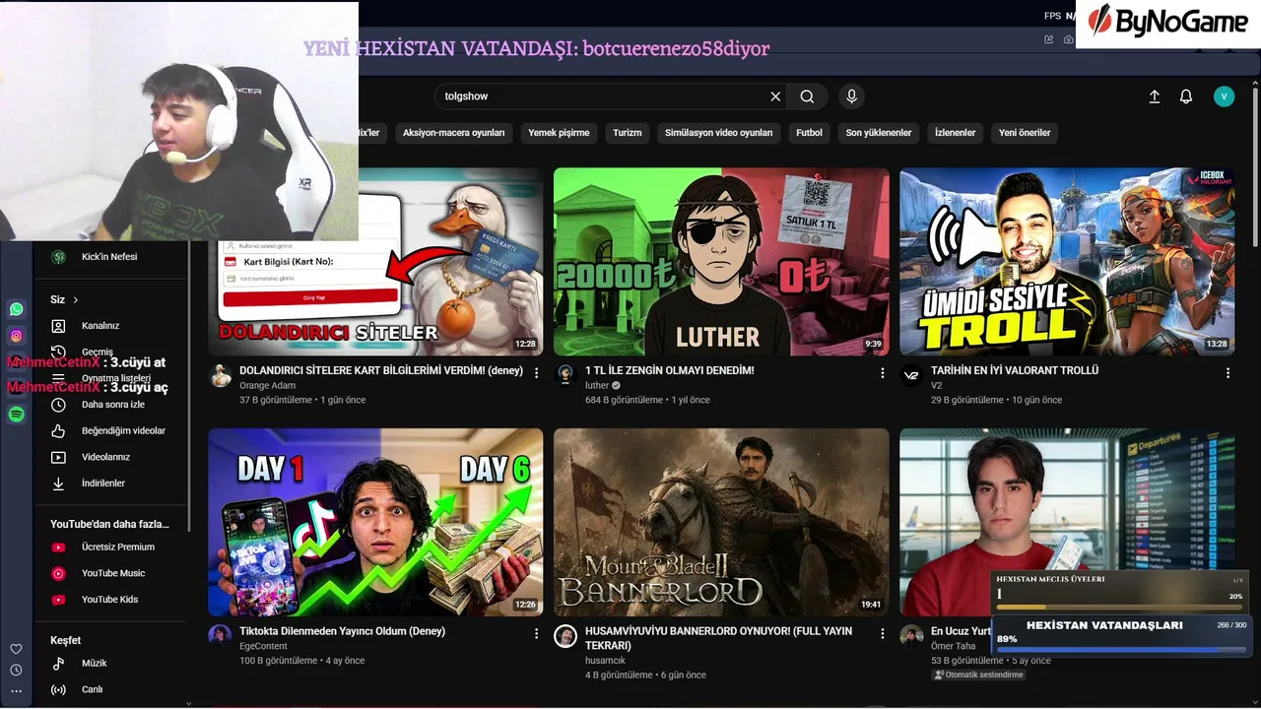Visit the EgeContent channel name link
Screen dimensions: 1261x709
pos(263,646)
